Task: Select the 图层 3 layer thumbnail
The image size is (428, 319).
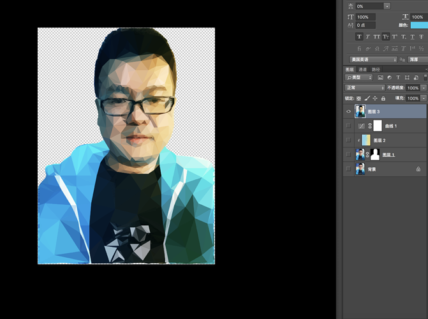Action: coord(360,111)
